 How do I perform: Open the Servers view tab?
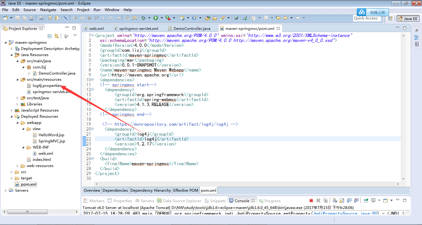click(144, 201)
